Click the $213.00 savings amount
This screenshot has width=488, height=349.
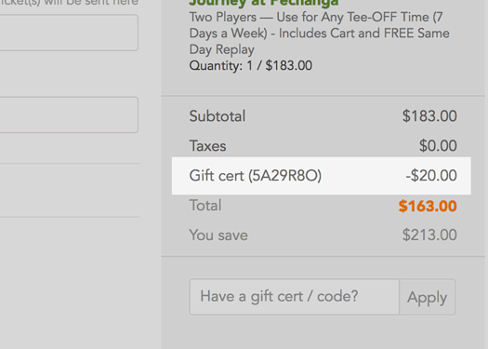pos(429,235)
